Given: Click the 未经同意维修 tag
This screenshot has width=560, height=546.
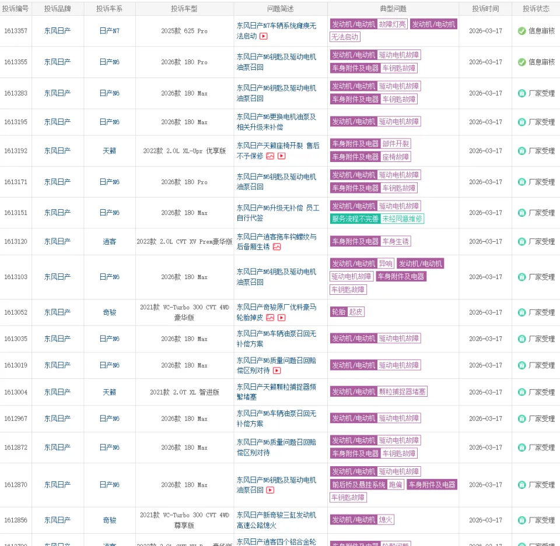Looking at the screenshot, I should [402, 219].
